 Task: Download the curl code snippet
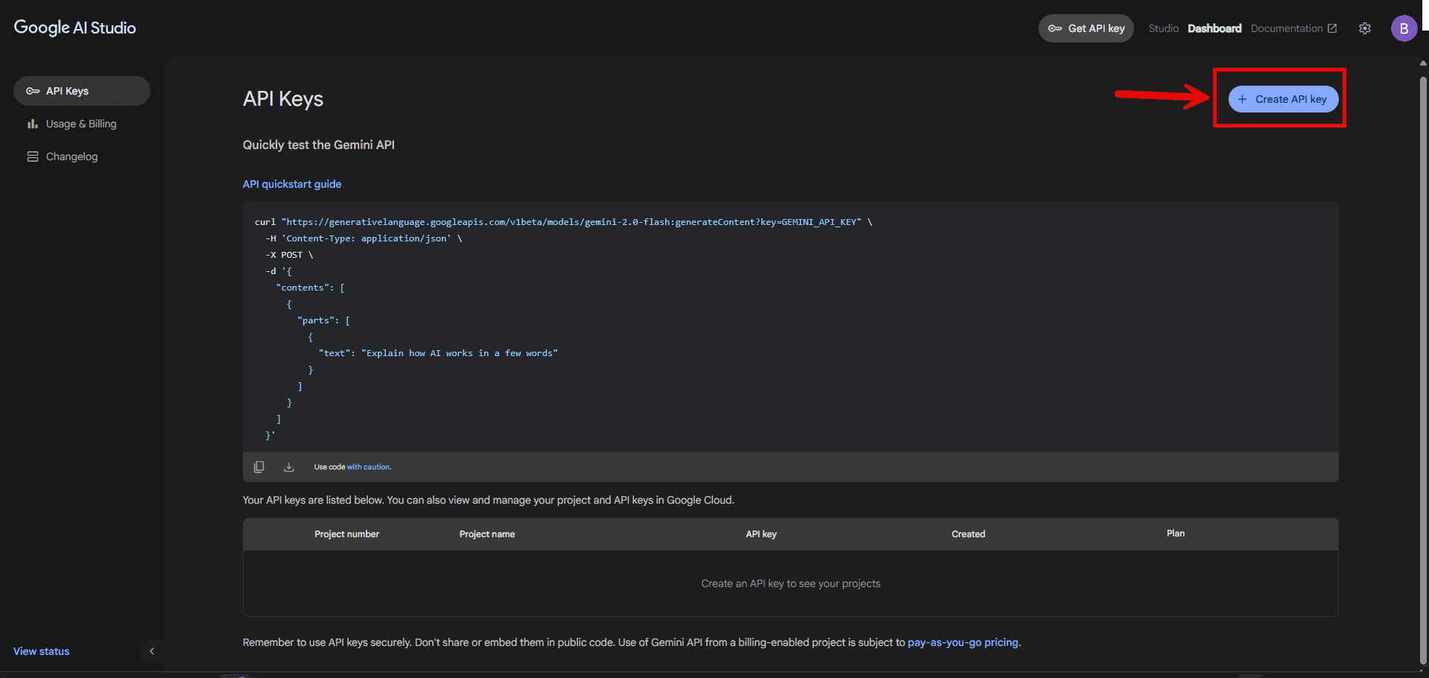289,467
